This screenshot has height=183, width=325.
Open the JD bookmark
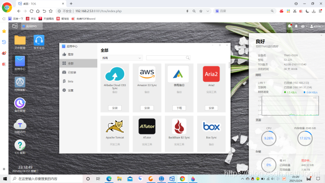click(31, 19)
